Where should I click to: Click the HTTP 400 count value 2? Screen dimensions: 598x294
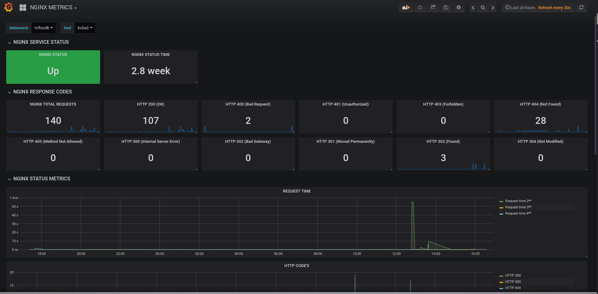point(248,120)
